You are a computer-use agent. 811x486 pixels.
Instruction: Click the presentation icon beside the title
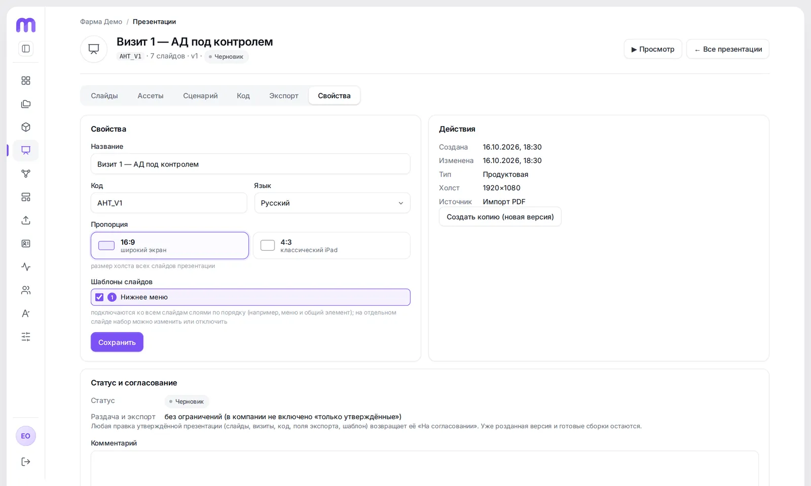coord(94,49)
